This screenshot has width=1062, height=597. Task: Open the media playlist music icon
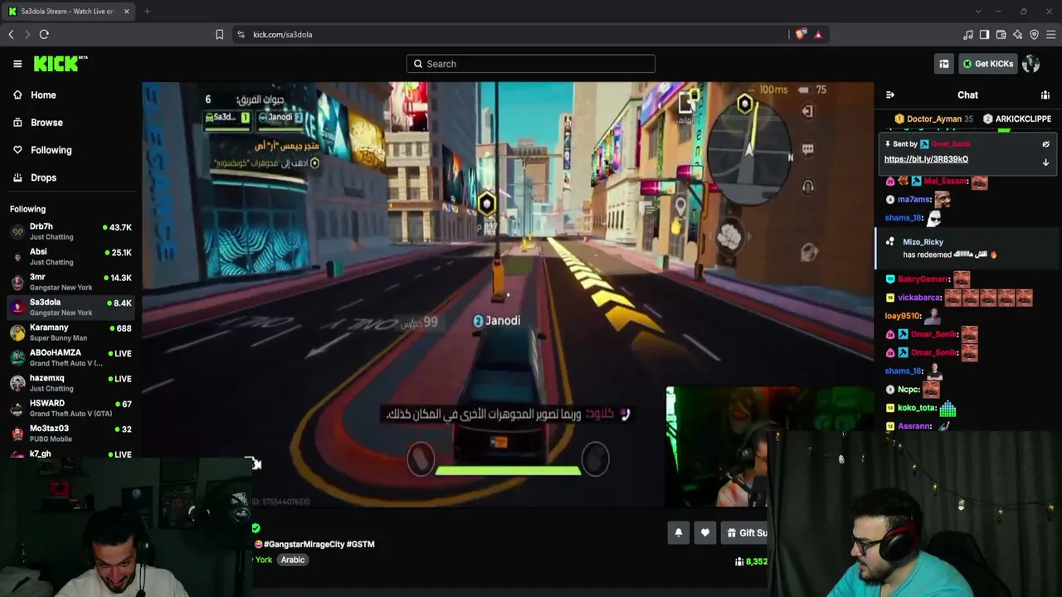click(x=968, y=34)
